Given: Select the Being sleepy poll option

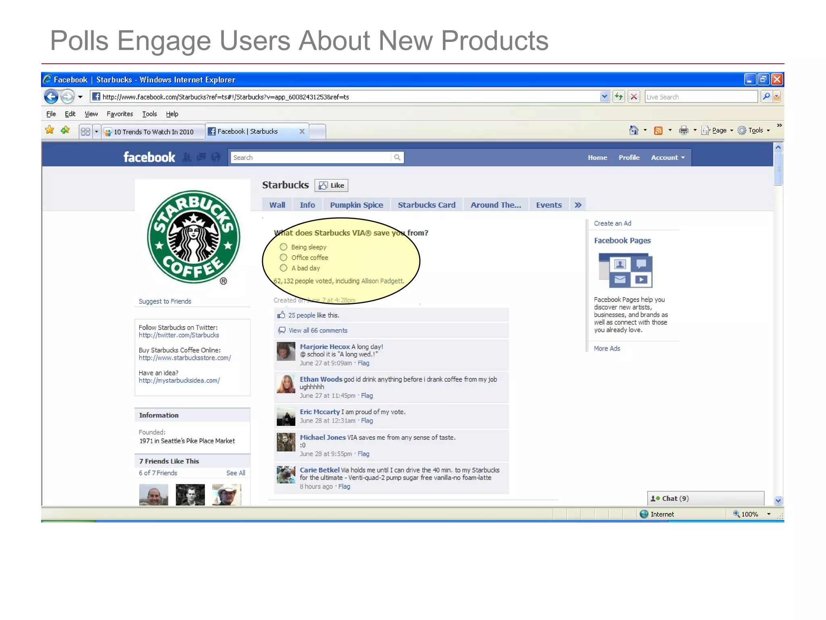Looking at the screenshot, I should click(284, 247).
